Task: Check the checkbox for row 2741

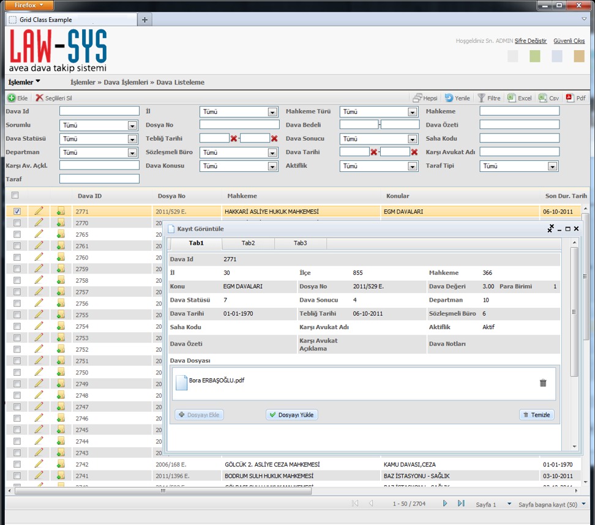Action: point(17,475)
